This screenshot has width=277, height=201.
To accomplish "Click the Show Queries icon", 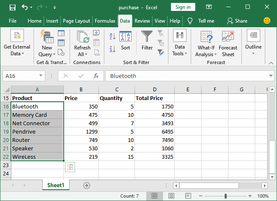I will 61,33.
